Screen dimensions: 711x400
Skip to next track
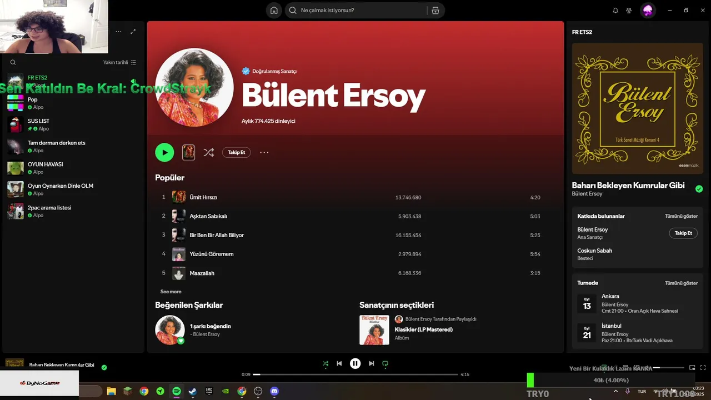(x=372, y=363)
